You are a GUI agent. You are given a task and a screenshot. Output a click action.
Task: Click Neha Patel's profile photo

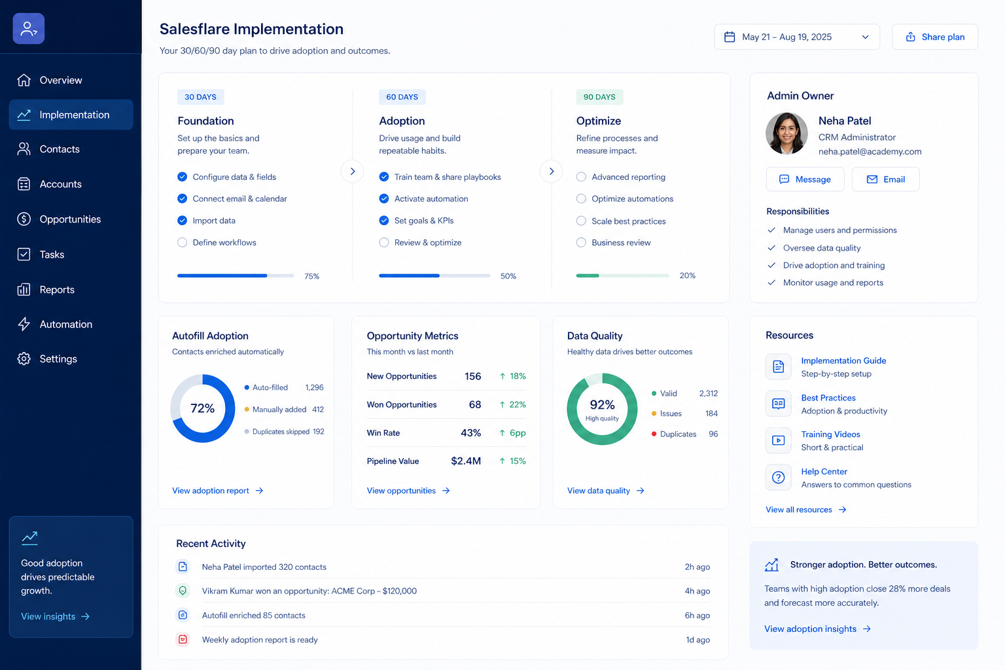[786, 133]
